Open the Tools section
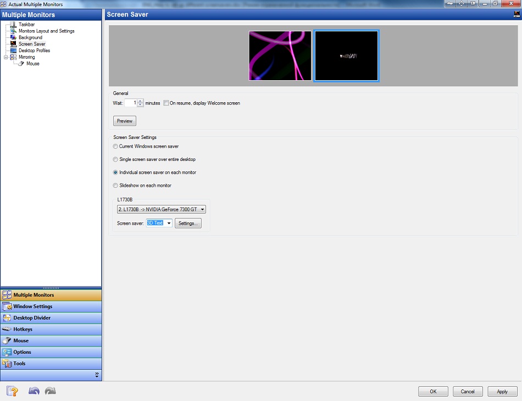The image size is (522, 401). point(51,364)
